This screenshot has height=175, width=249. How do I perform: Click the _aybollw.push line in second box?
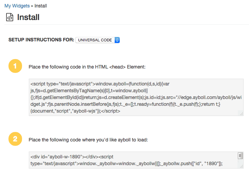[192, 163]
